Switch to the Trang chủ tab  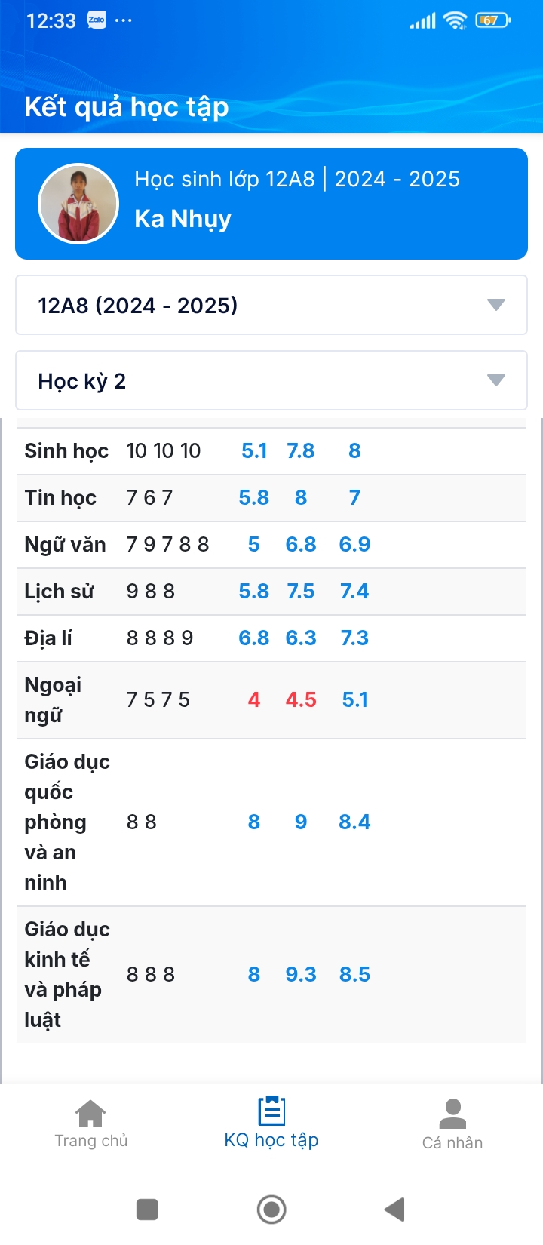tap(90, 1124)
